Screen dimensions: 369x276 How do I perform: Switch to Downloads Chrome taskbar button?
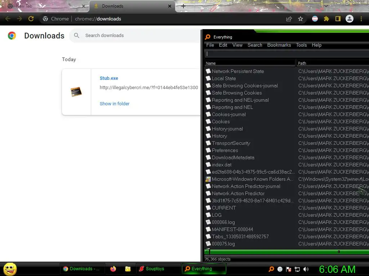(82, 269)
